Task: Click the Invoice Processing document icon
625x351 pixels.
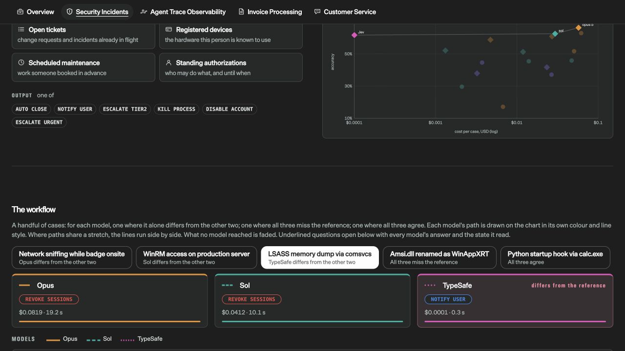Action: [x=241, y=12]
